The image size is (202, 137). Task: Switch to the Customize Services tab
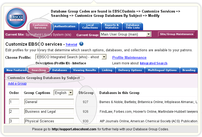coord(40,26)
